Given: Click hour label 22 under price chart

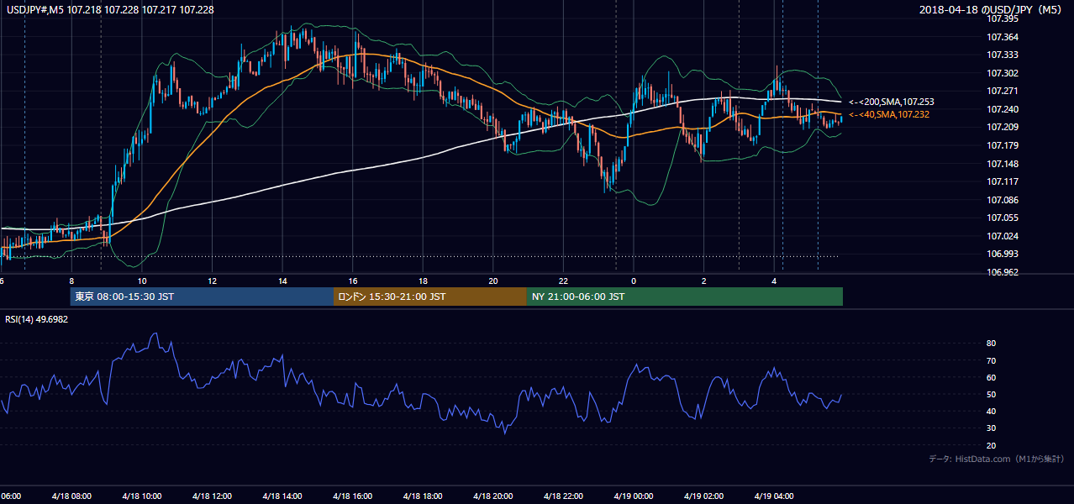Looking at the screenshot, I should coord(564,281).
